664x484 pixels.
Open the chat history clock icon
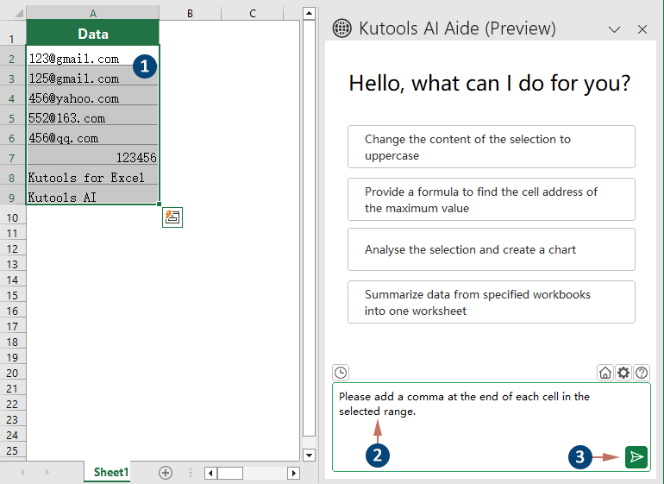coord(341,373)
